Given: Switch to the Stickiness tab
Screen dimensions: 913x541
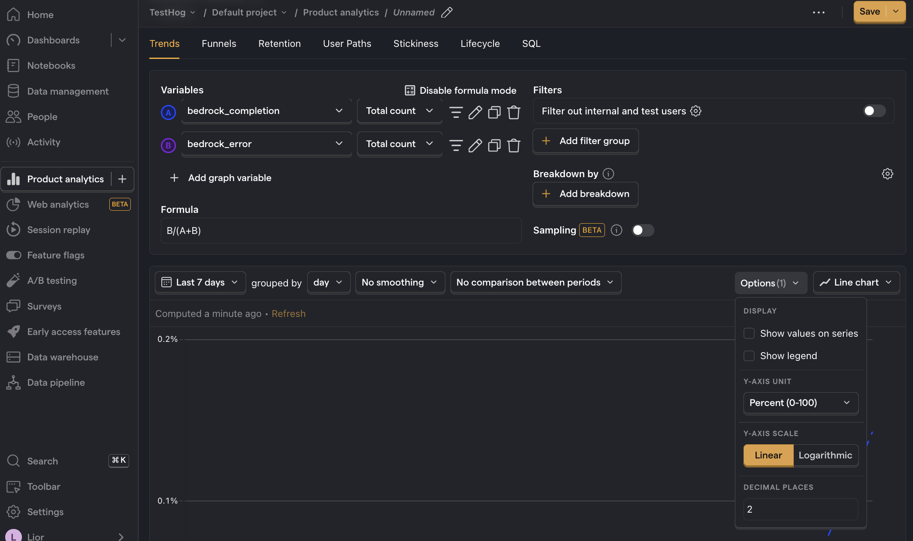Looking at the screenshot, I should pyautogui.click(x=416, y=43).
